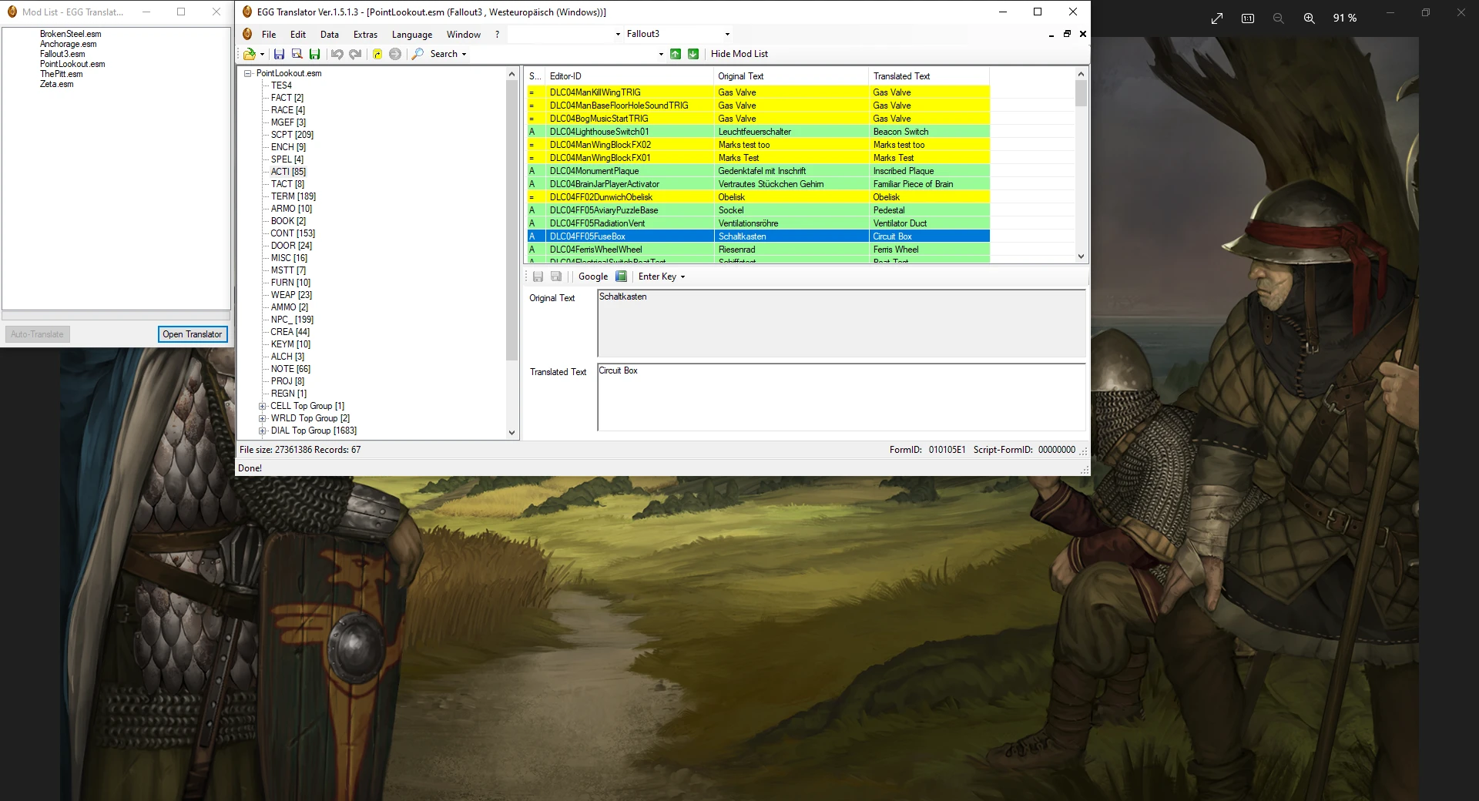Click the Editor-ID column header
The image size is (1479, 801).
click(x=629, y=76)
